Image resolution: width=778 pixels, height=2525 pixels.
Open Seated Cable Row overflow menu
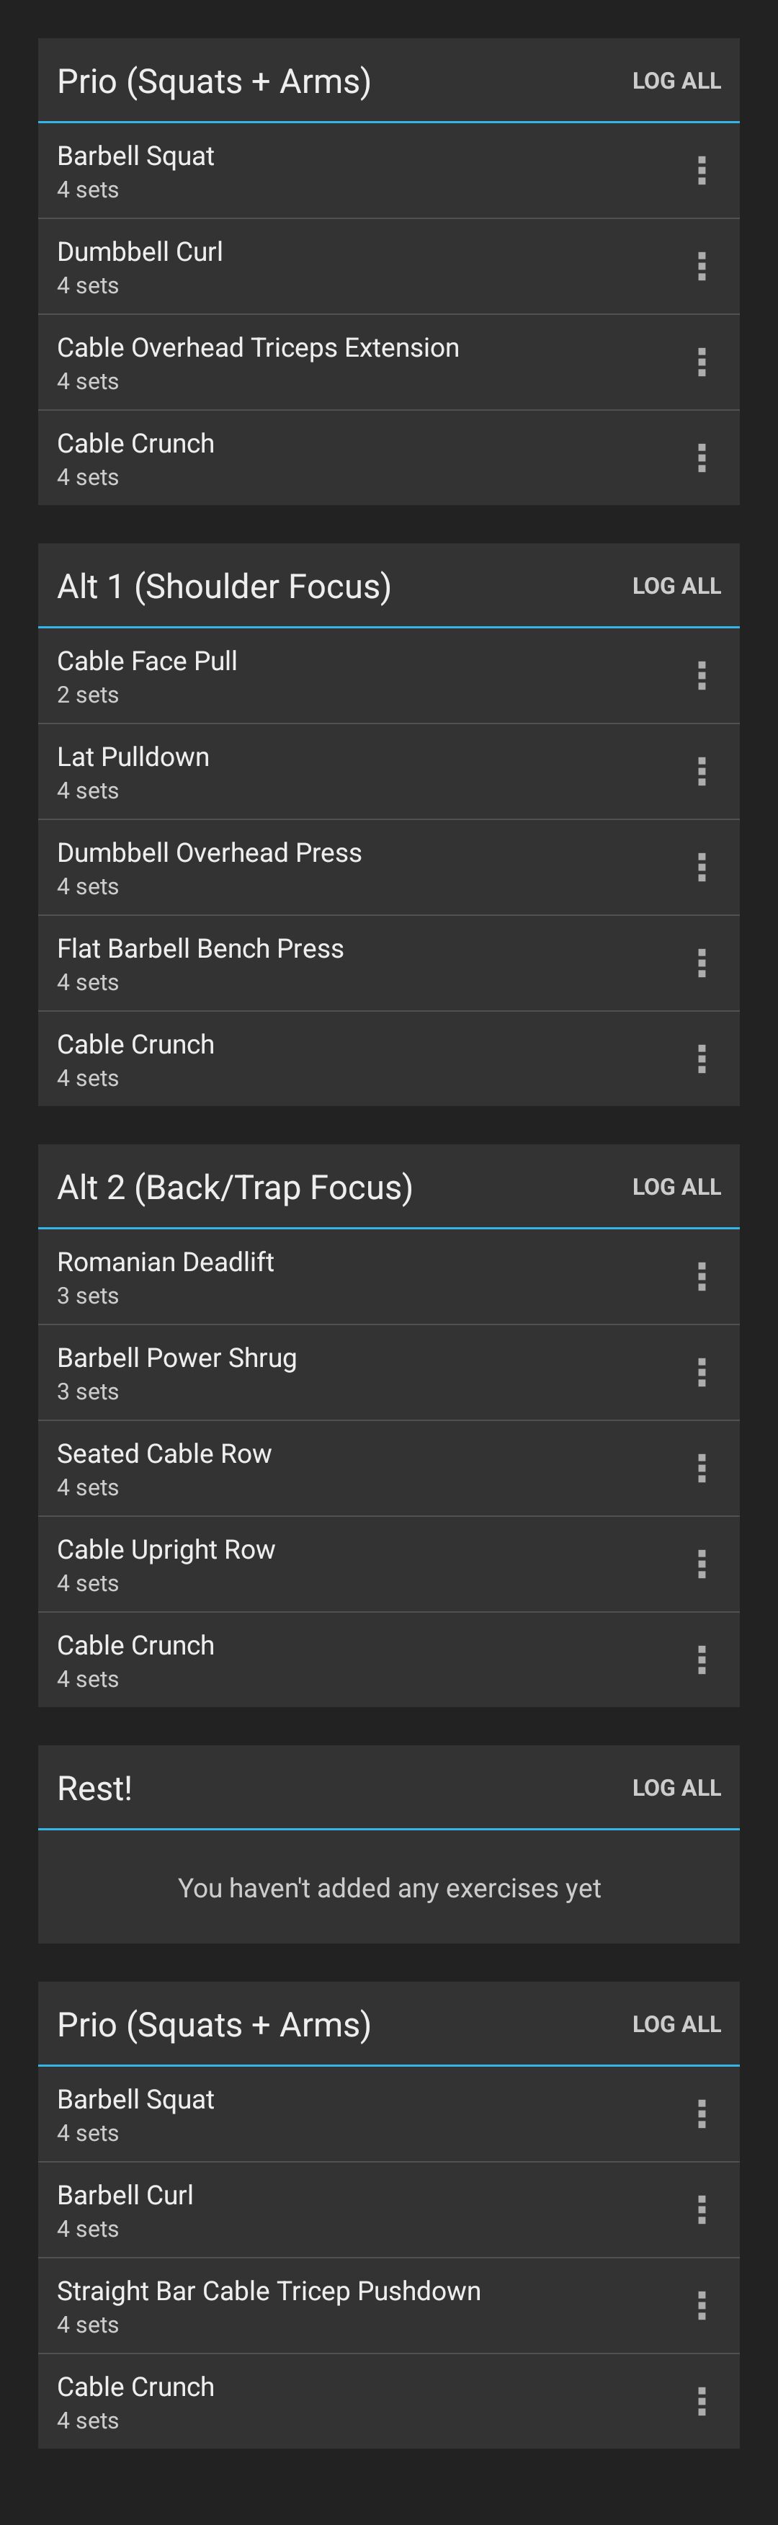pos(702,1469)
